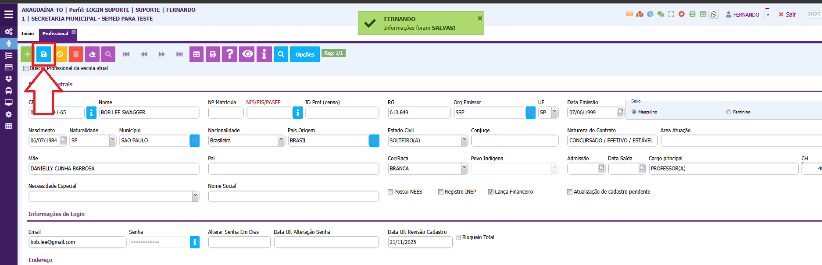
Task: Switch to the Início tab
Action: pyautogui.click(x=28, y=34)
